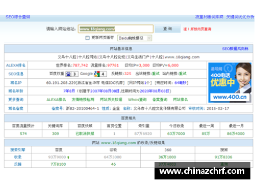Open the Baidu蜘蛛模拟 dropdown
Screen dimensions: 255x184
pos(135,38)
